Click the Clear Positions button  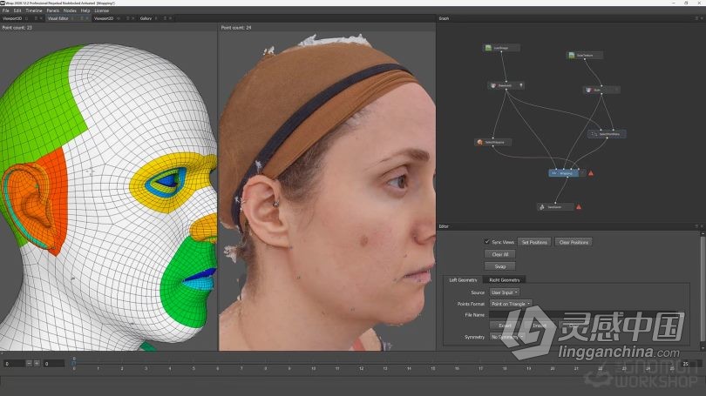[574, 242]
